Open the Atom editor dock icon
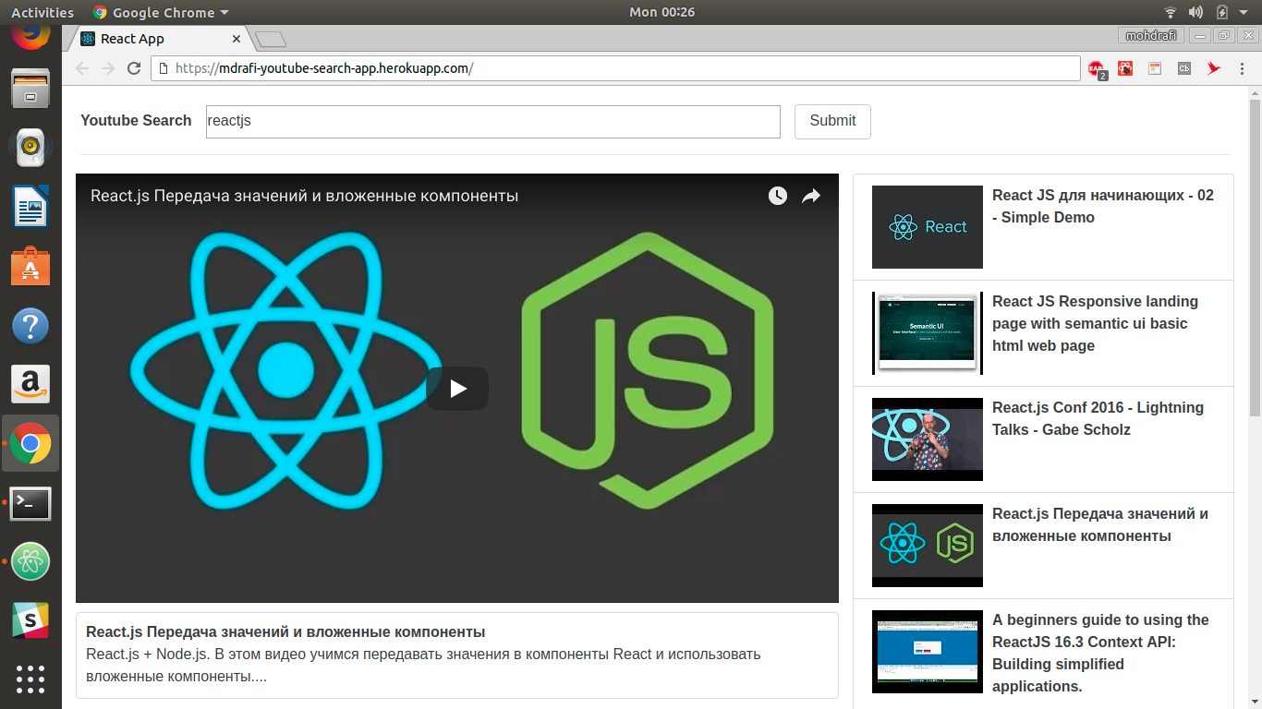 30,561
